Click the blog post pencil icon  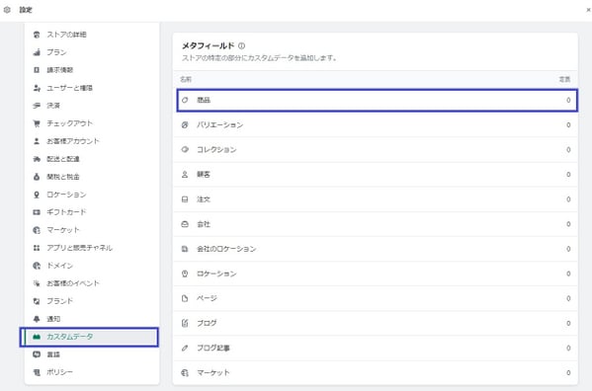coord(185,348)
